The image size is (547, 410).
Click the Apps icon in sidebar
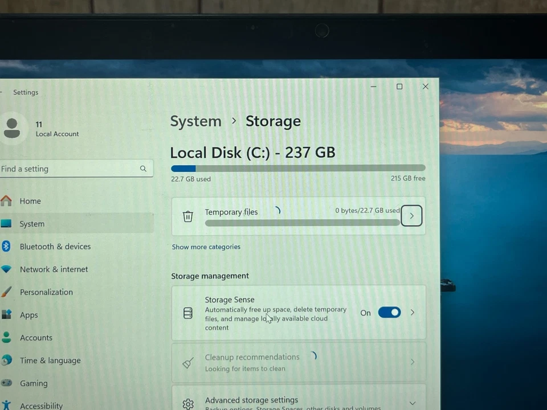click(6, 314)
